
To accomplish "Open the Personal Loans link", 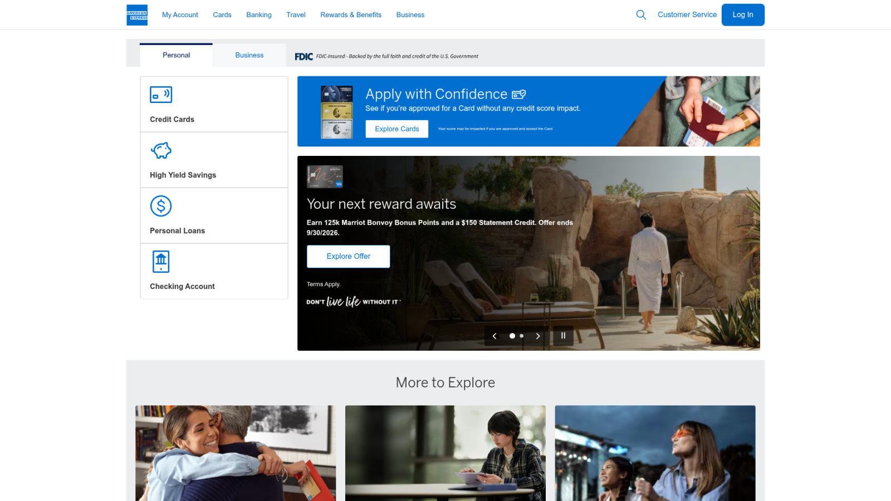I will [177, 230].
